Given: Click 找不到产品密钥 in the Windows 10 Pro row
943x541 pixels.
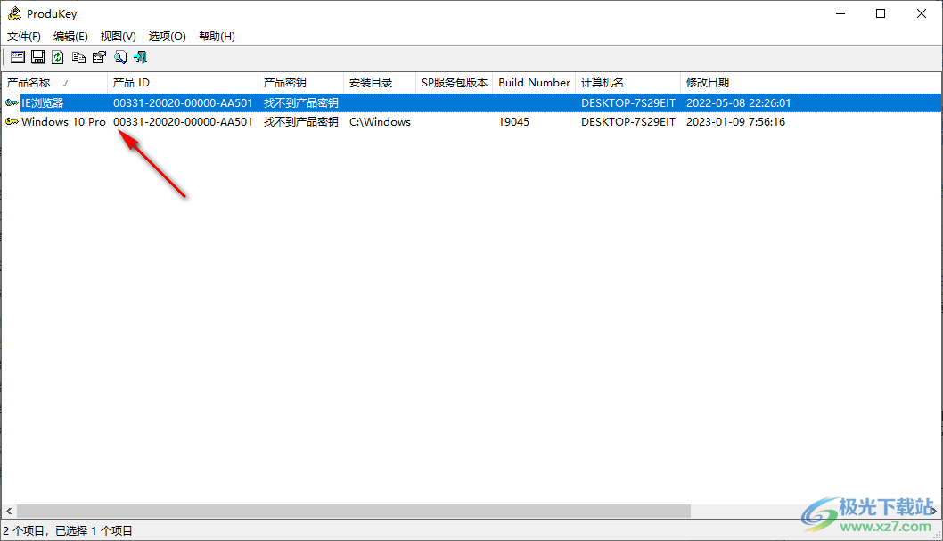Looking at the screenshot, I should [300, 121].
